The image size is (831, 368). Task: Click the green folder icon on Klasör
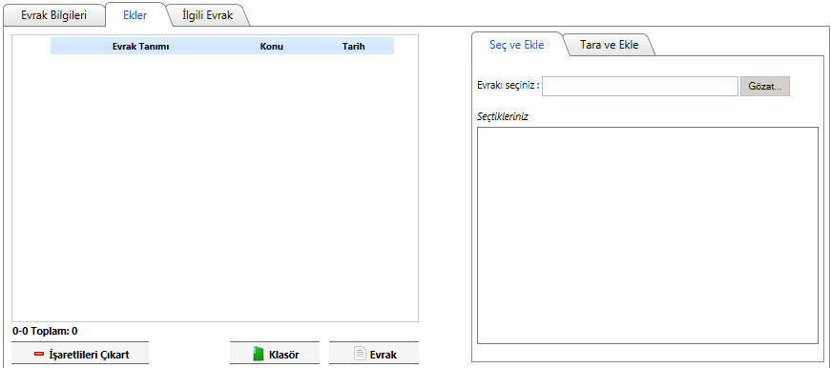(259, 355)
